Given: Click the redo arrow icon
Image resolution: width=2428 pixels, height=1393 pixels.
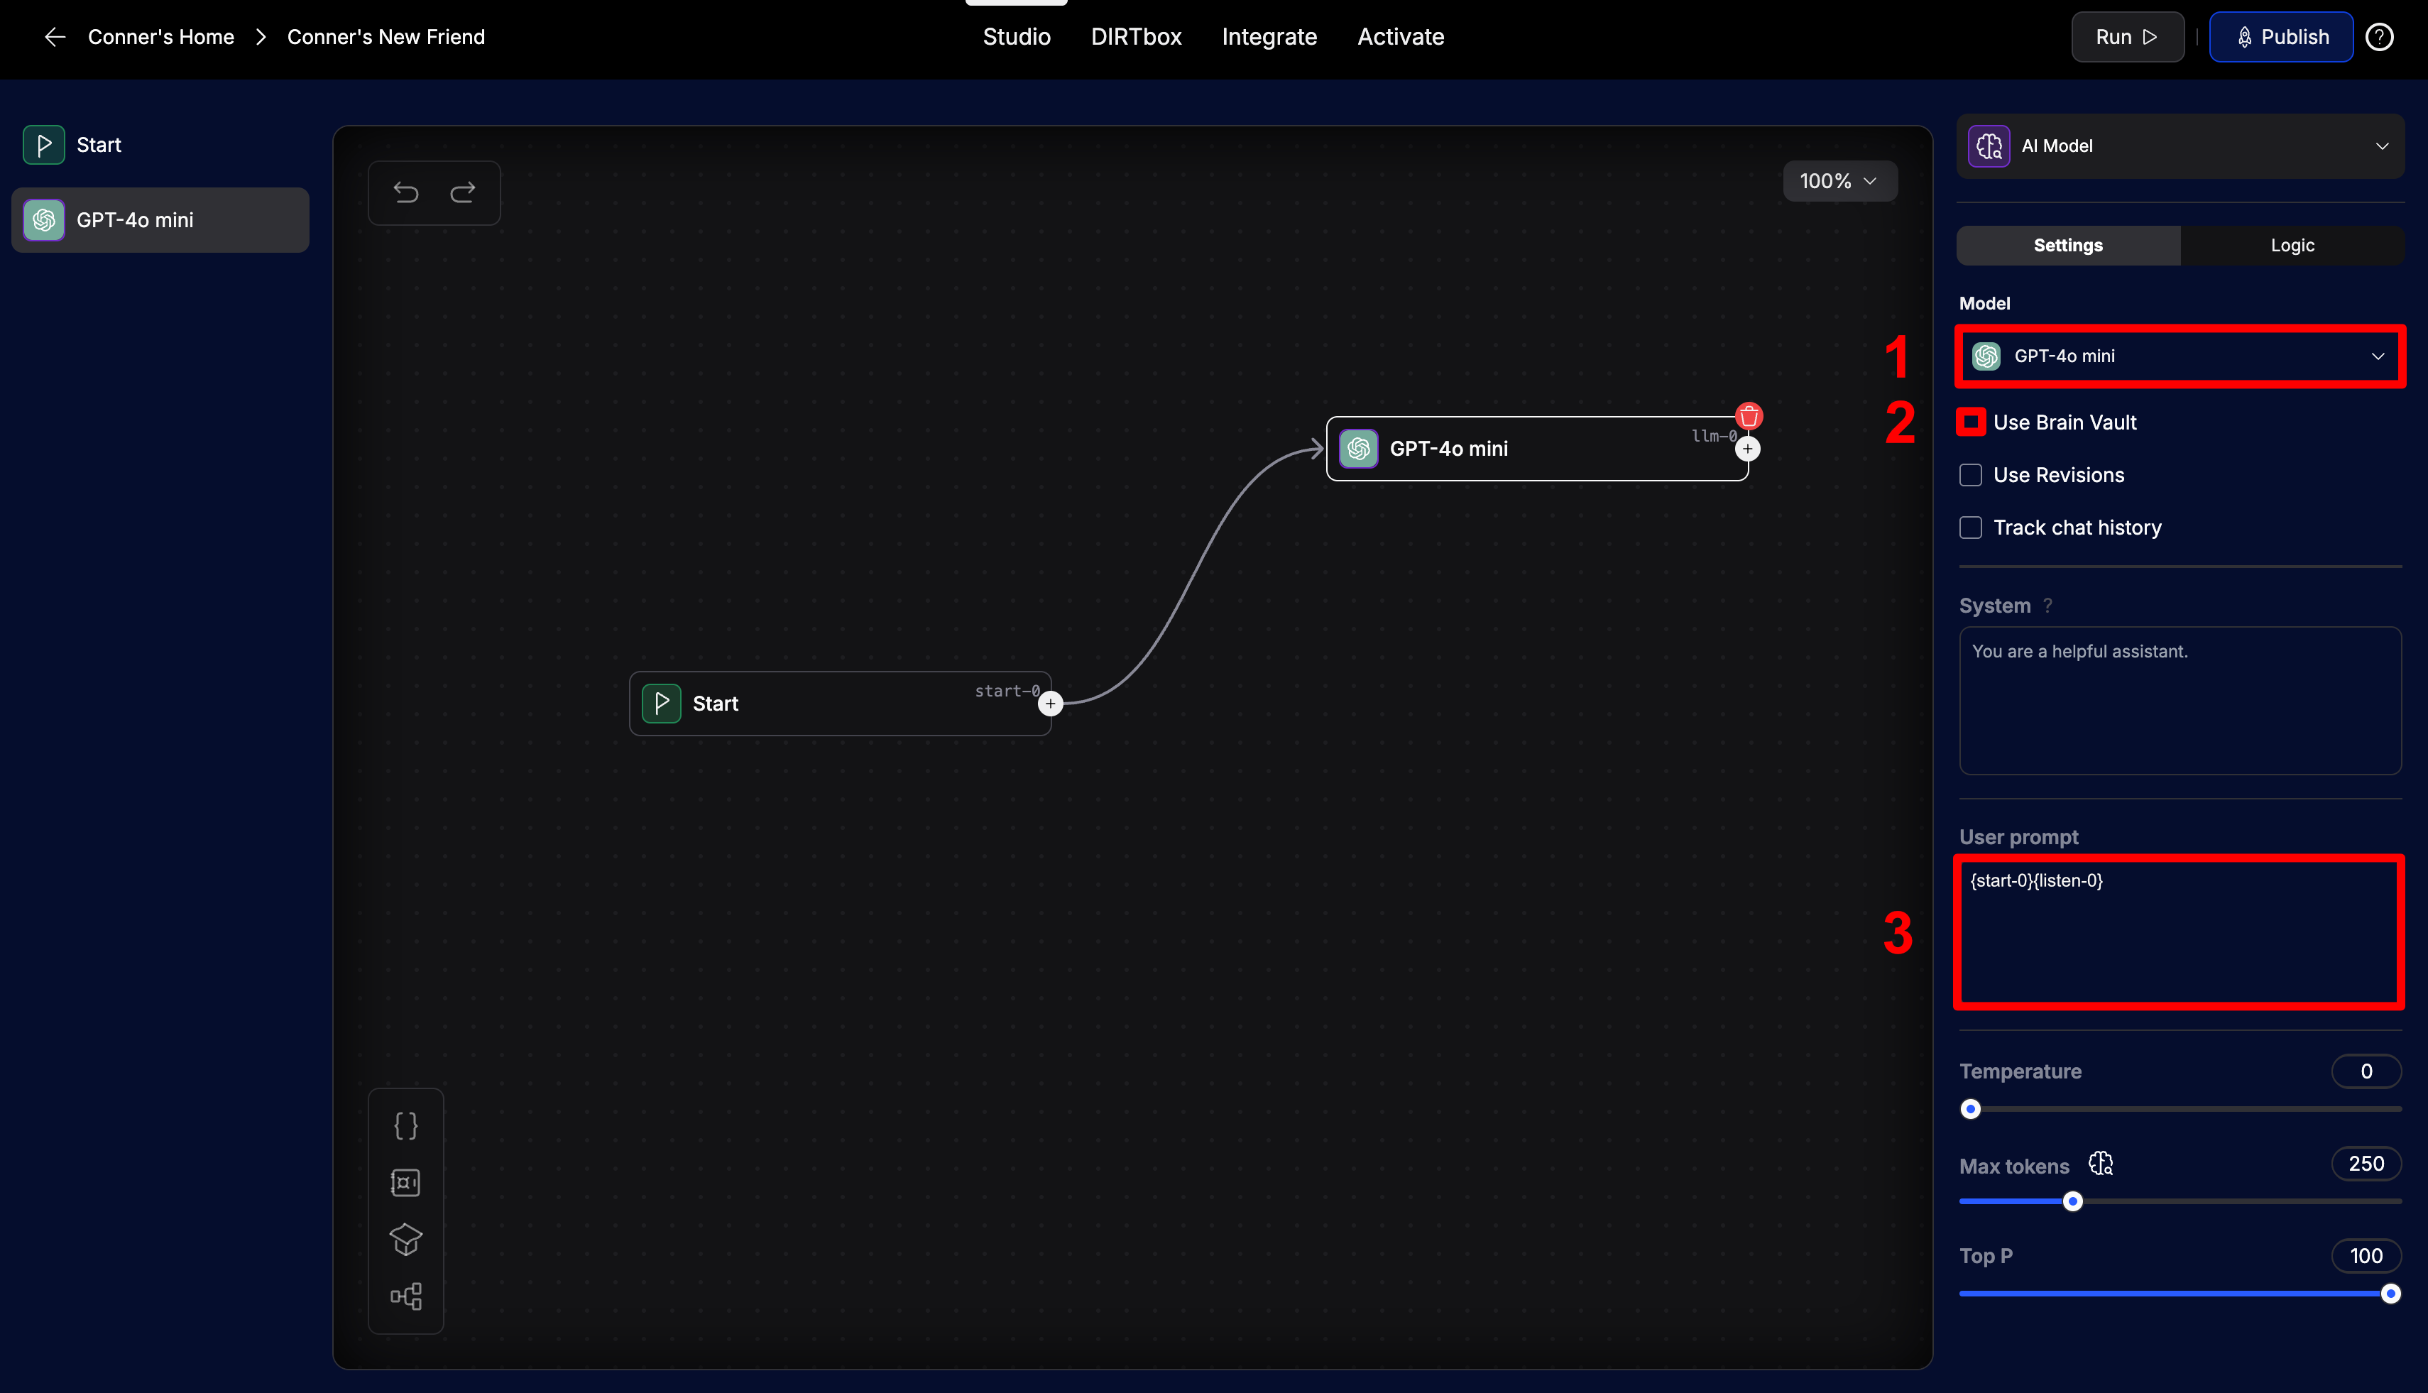Looking at the screenshot, I should click(x=463, y=193).
